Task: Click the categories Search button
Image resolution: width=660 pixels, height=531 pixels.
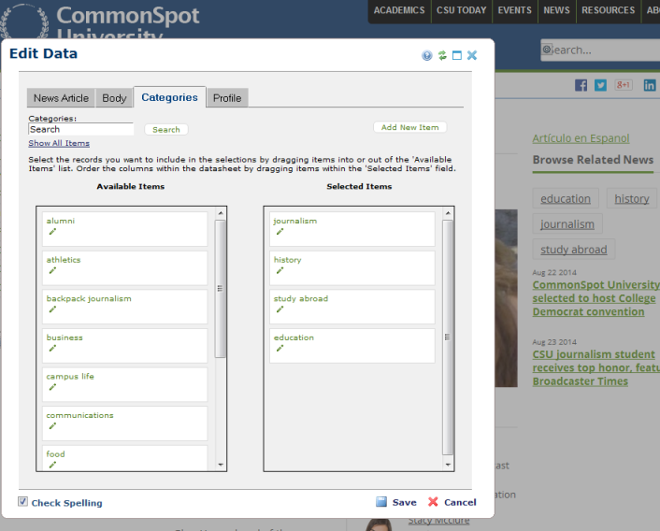Action: pos(166,130)
